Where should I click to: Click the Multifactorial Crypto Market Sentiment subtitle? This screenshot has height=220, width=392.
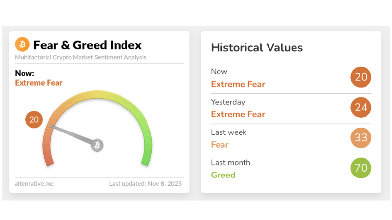[x=80, y=57]
